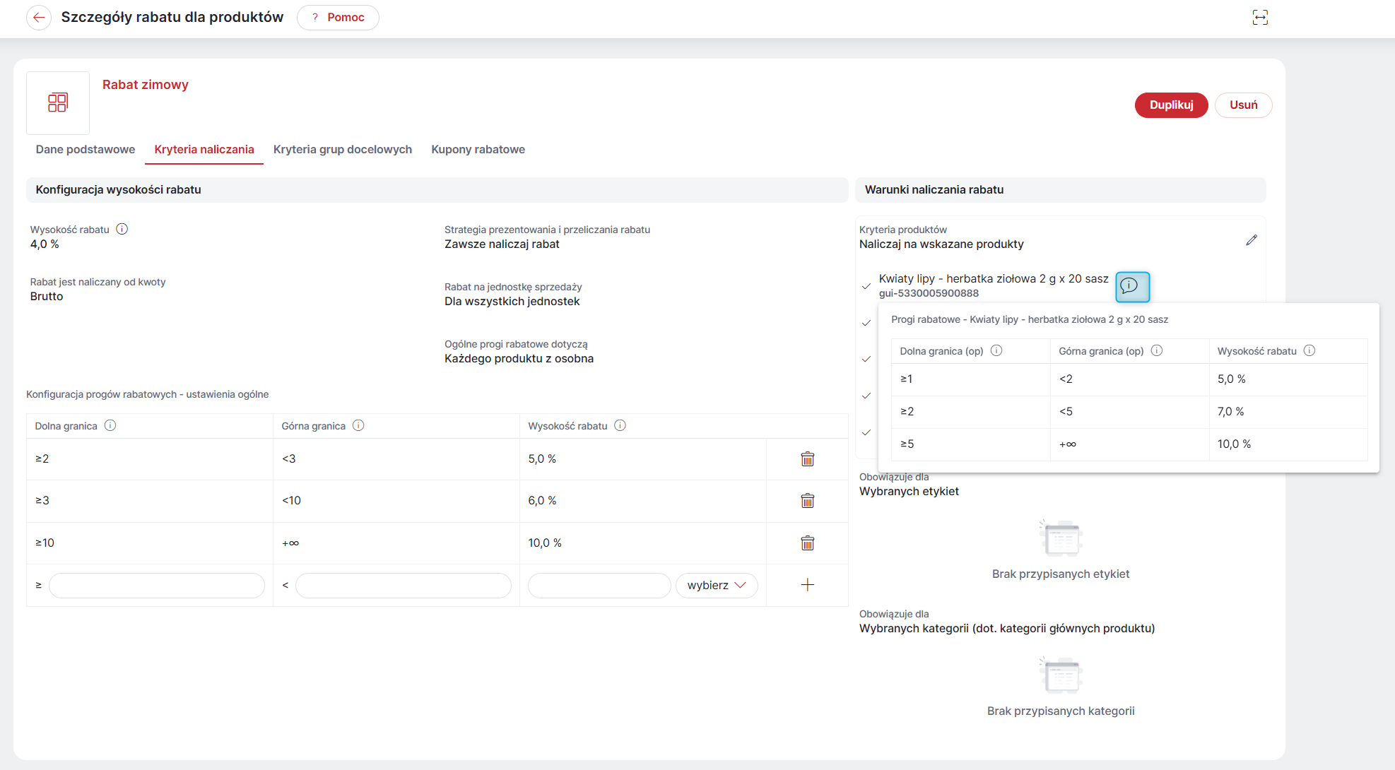Show info for general Dolna granica column
Image resolution: width=1395 pixels, height=770 pixels.
(110, 425)
